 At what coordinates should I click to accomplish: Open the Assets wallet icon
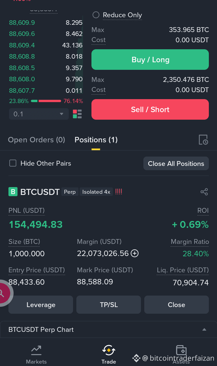point(181,350)
